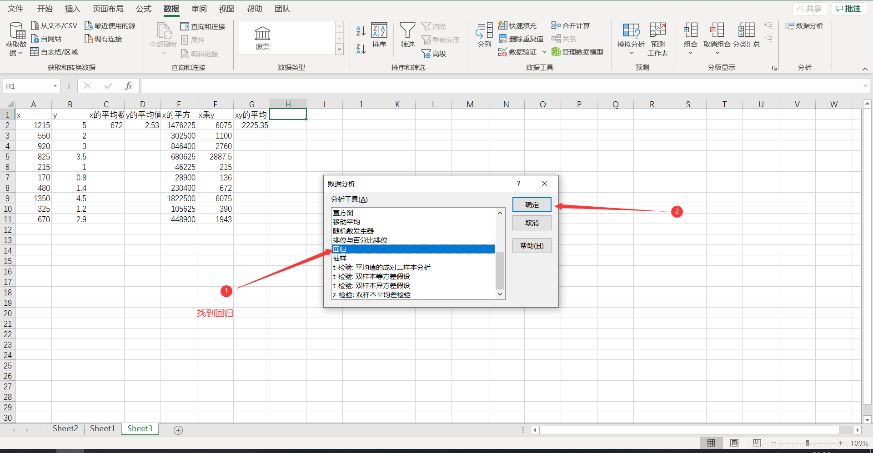Select 抽样 (Sampling) in the list
Screen dimensions: 873x453
coord(413,258)
